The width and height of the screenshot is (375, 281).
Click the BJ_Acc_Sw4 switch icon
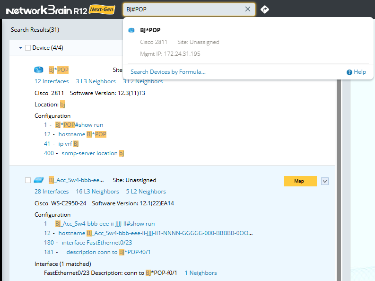[39, 180]
